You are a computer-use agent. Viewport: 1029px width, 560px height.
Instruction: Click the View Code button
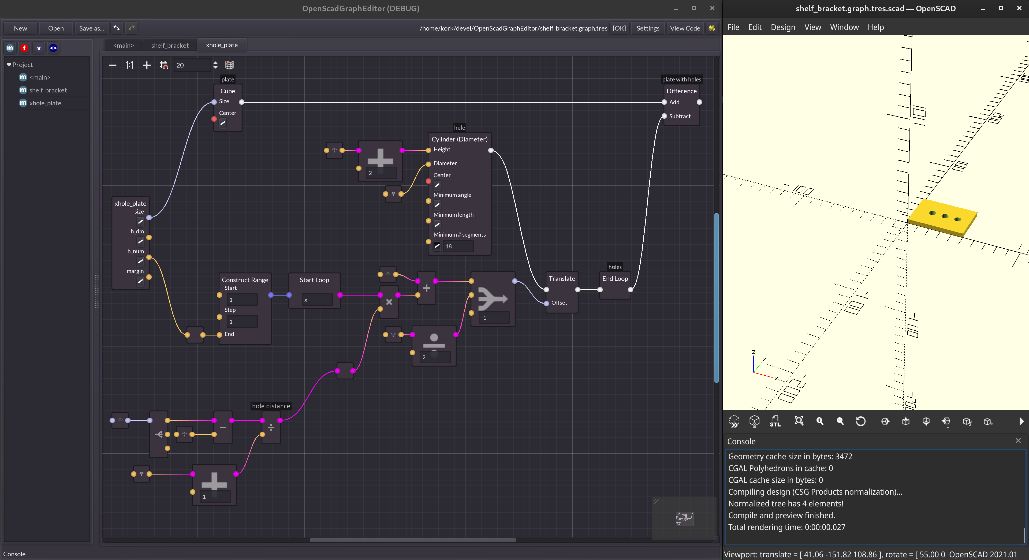685,28
